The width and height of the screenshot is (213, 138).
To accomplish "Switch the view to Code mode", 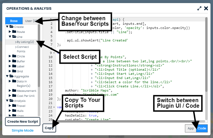I will tap(202, 128).
